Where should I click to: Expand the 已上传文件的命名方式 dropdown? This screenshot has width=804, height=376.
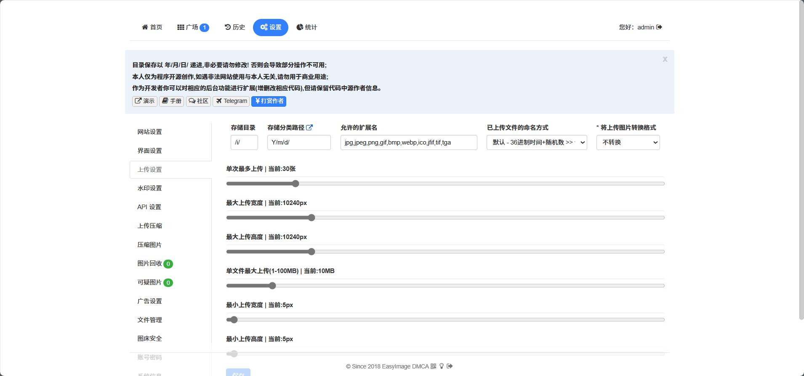point(537,142)
